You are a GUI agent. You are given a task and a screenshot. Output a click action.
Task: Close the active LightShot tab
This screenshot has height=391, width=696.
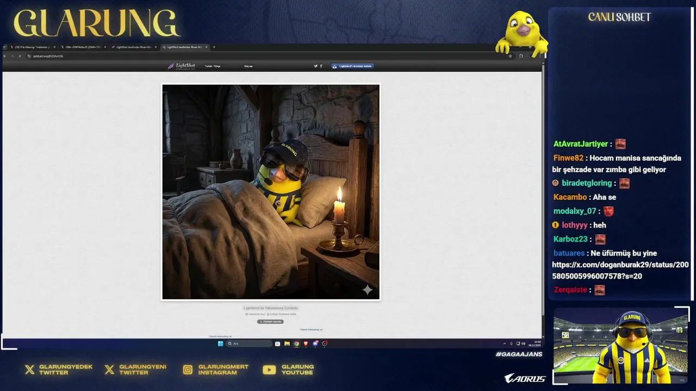click(206, 47)
